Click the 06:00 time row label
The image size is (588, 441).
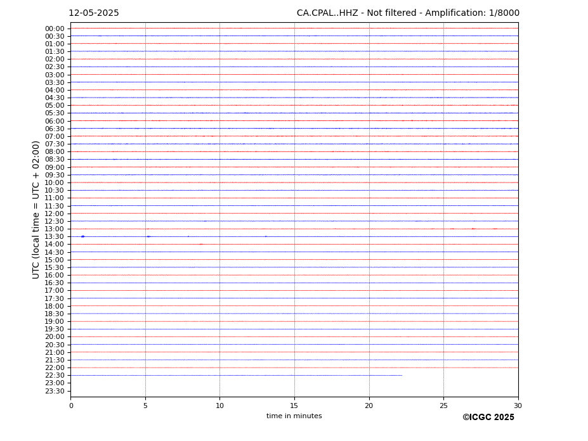point(55,121)
